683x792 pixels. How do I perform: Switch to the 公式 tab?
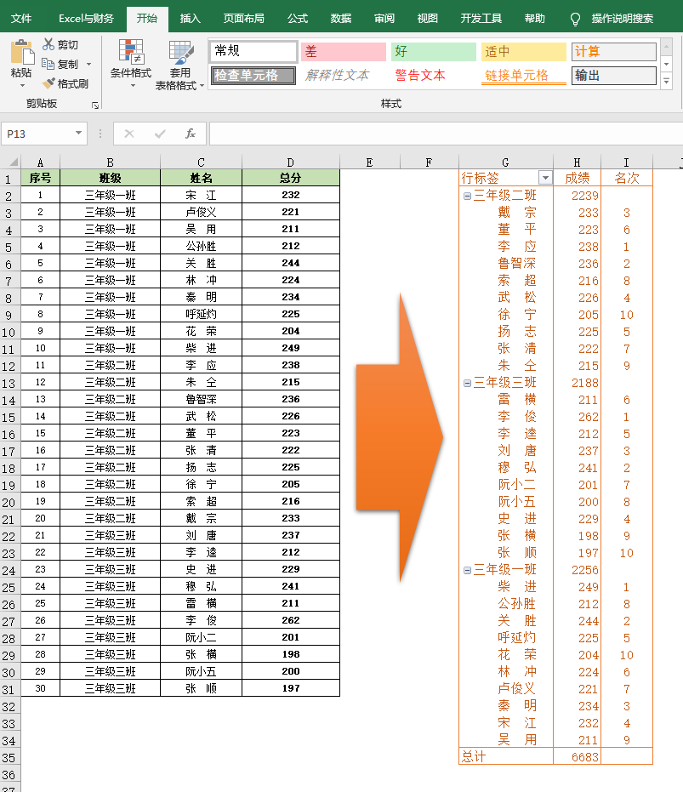point(298,19)
